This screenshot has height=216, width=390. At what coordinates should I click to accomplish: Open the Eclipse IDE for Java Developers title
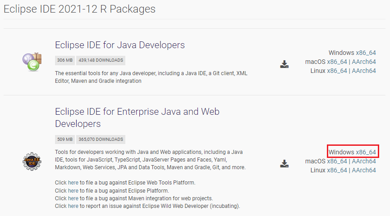[120, 45]
